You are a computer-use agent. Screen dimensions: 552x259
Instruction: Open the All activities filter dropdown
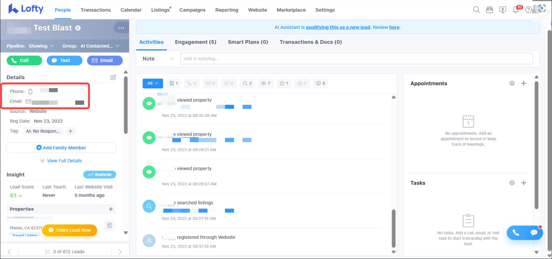click(x=153, y=83)
